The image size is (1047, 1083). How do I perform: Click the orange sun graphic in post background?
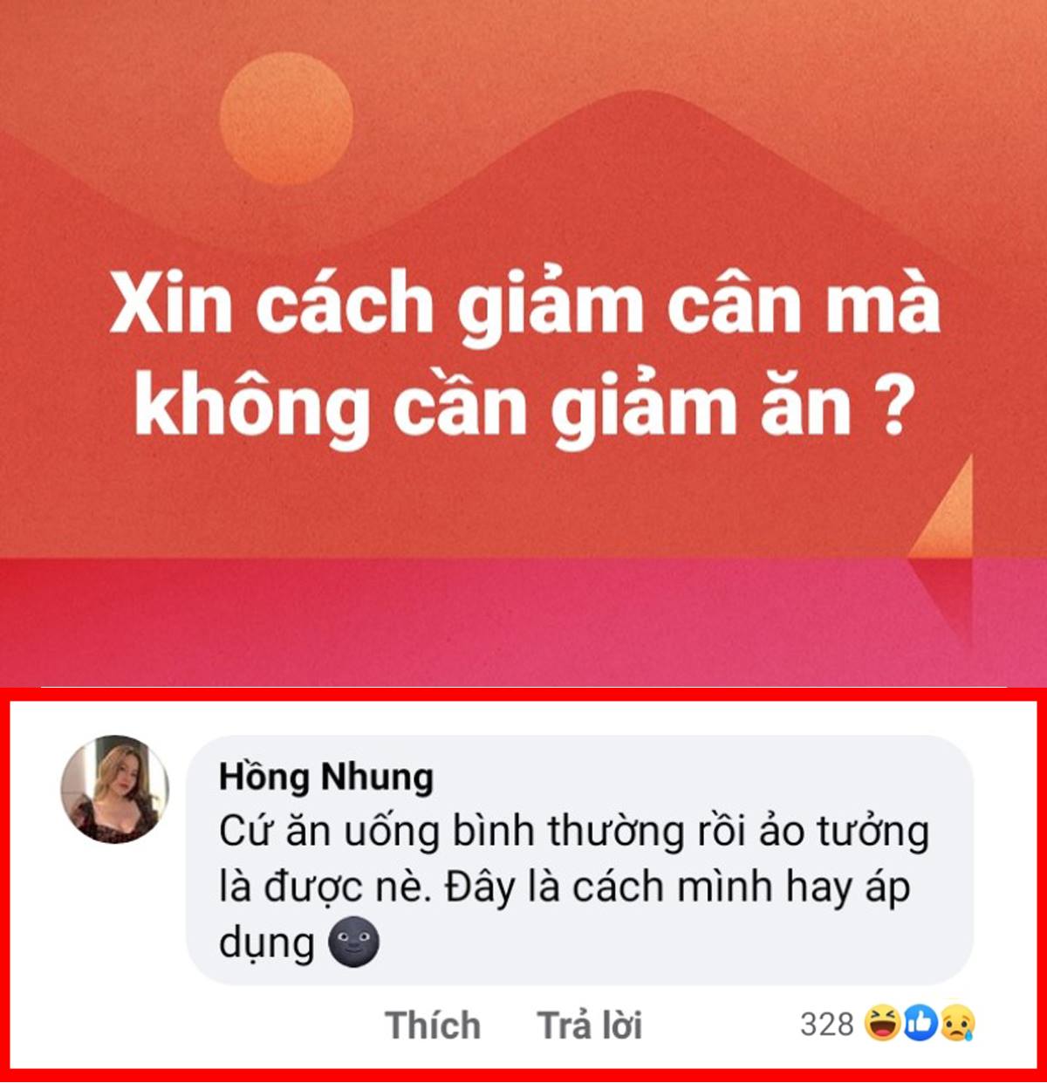(286, 119)
